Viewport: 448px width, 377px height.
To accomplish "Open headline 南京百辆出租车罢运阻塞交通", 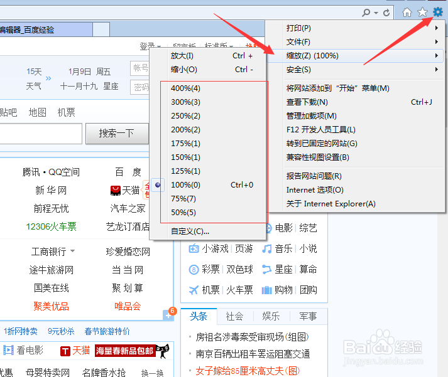I will (253, 354).
